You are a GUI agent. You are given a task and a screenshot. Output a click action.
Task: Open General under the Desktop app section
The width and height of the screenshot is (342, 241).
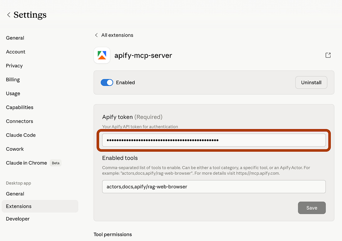(x=15, y=194)
